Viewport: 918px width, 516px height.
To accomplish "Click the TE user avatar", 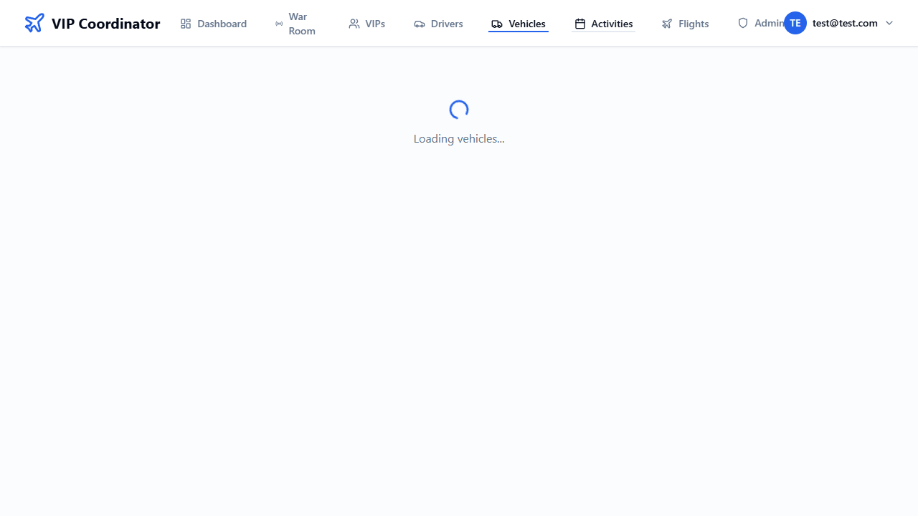I will coord(795,23).
